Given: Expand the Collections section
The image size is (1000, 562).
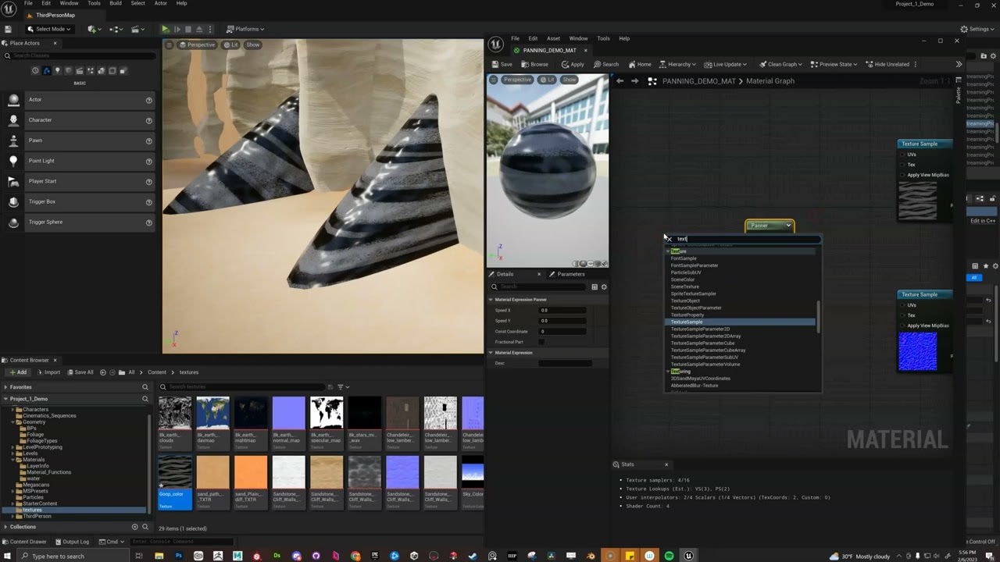Looking at the screenshot, I should (6, 527).
